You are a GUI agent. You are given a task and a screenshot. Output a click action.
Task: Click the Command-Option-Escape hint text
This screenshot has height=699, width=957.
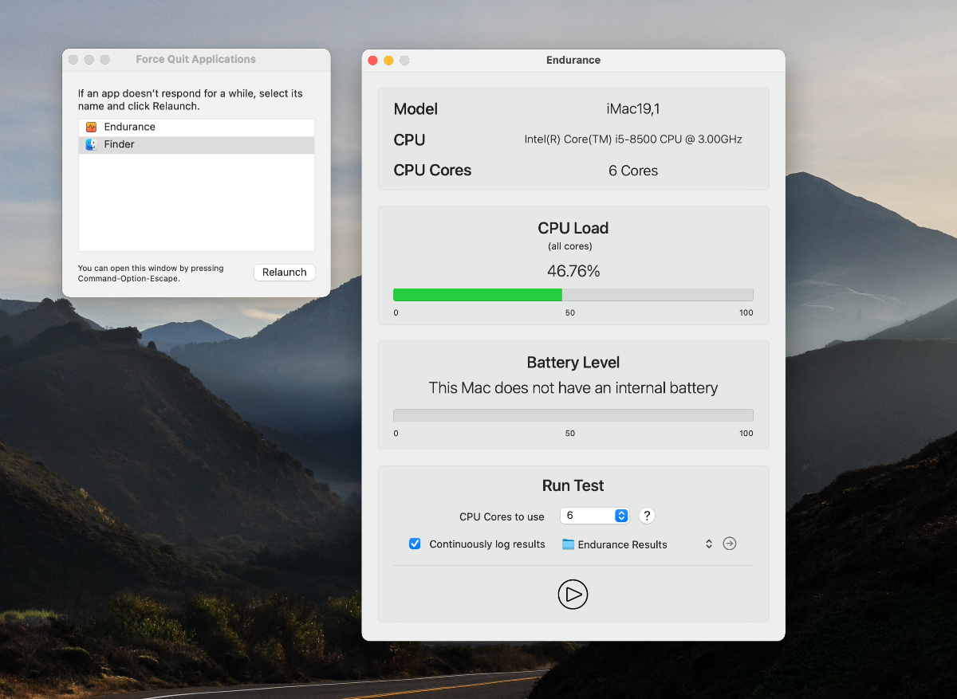point(151,273)
